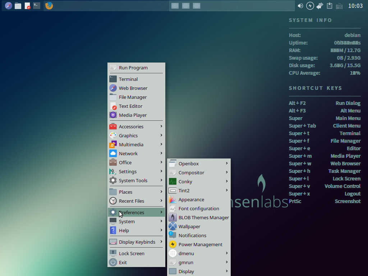This screenshot has height=276, width=368.
Task: Expand the gmrun submenu arrow
Action: (x=227, y=262)
